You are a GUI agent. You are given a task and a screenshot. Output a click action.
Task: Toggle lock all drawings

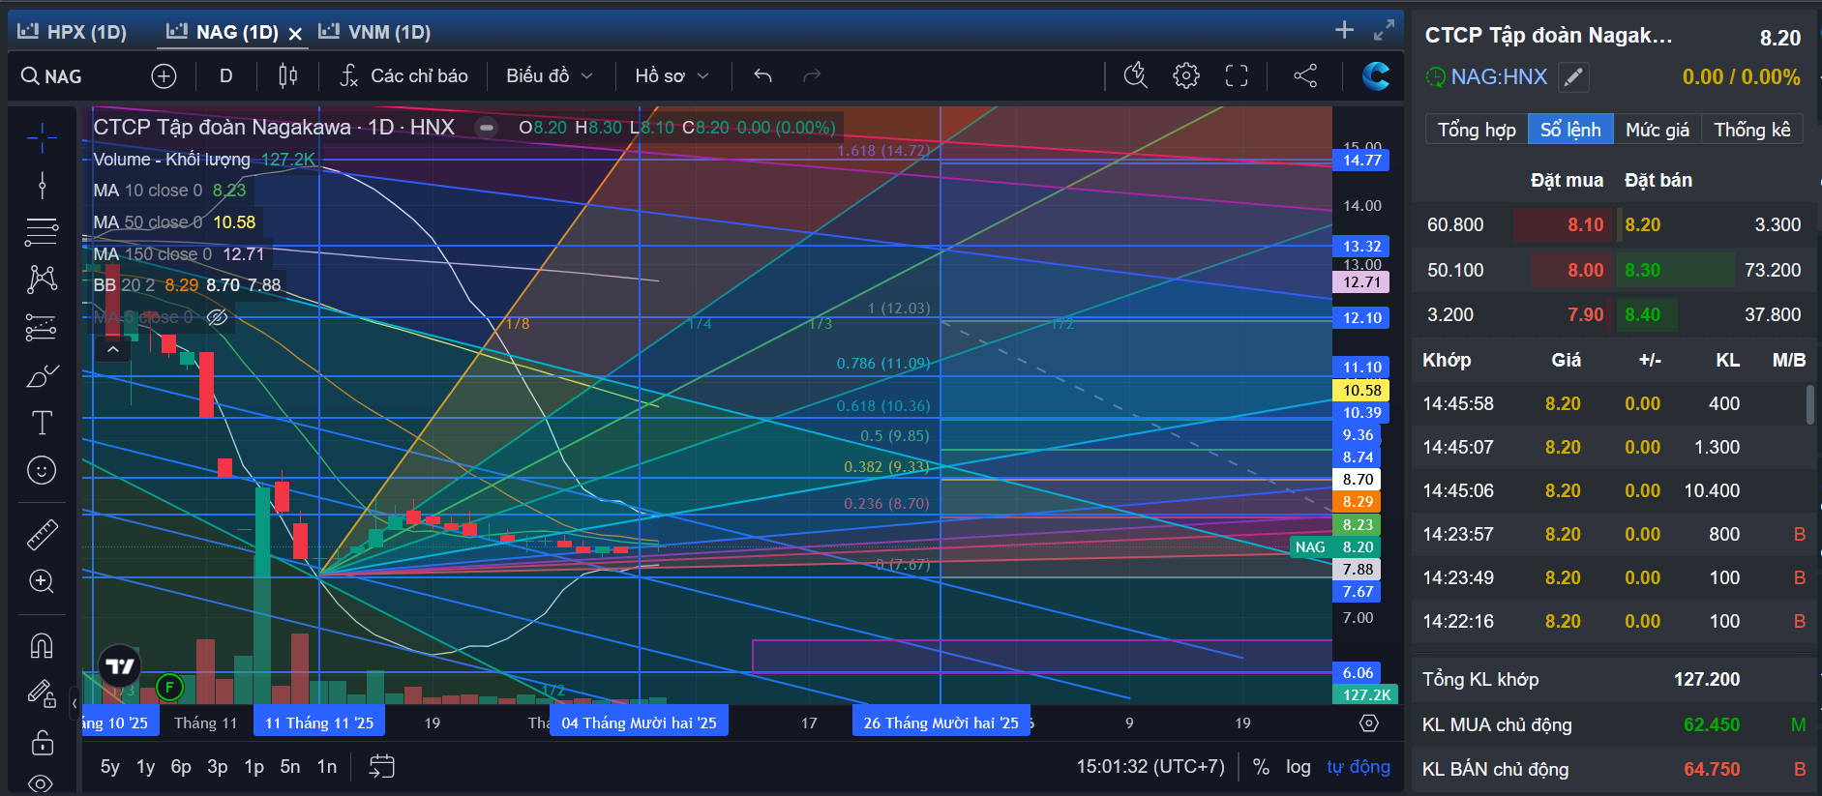click(x=42, y=742)
